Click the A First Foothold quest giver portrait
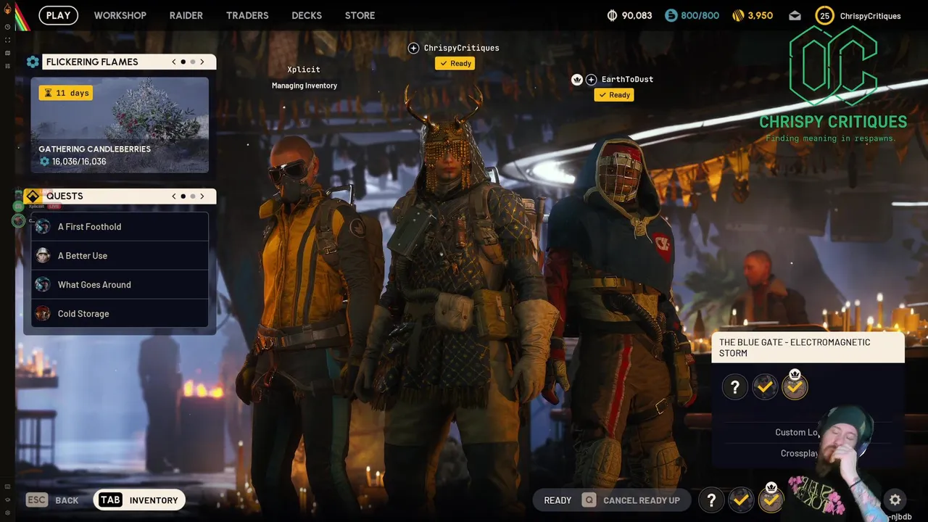This screenshot has width=928, height=522. click(43, 227)
